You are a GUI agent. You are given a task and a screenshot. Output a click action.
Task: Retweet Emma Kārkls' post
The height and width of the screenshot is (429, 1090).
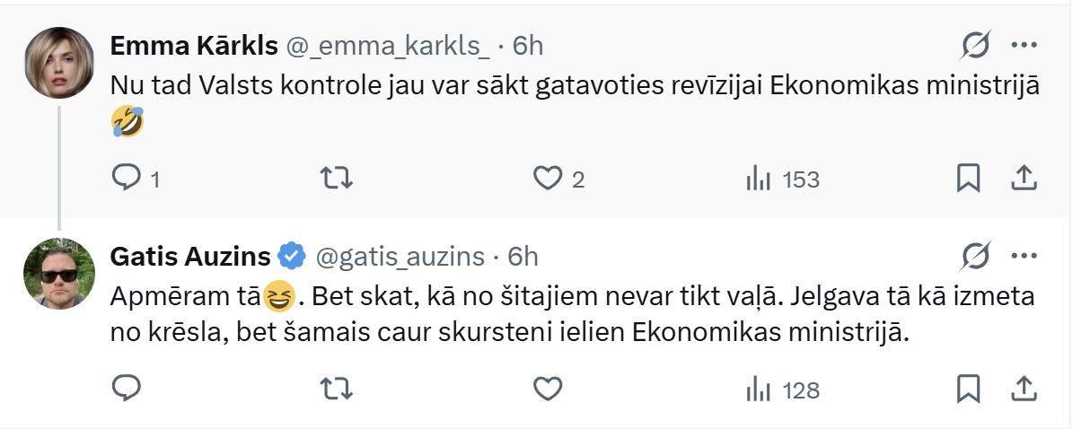coord(337,179)
